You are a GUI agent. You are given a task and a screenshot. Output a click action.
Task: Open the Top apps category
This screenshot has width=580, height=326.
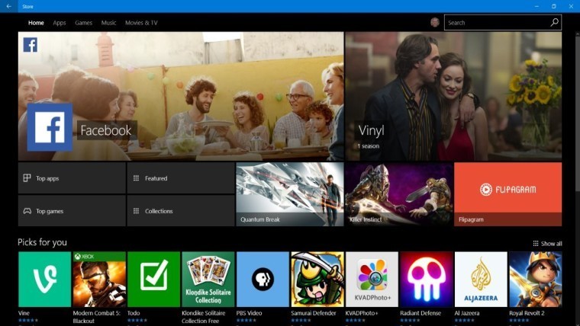pyautogui.click(x=72, y=178)
